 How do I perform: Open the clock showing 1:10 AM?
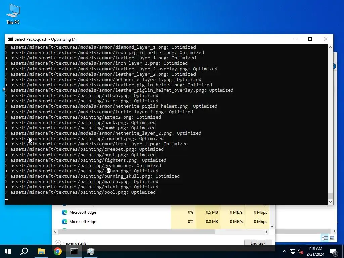315,251
